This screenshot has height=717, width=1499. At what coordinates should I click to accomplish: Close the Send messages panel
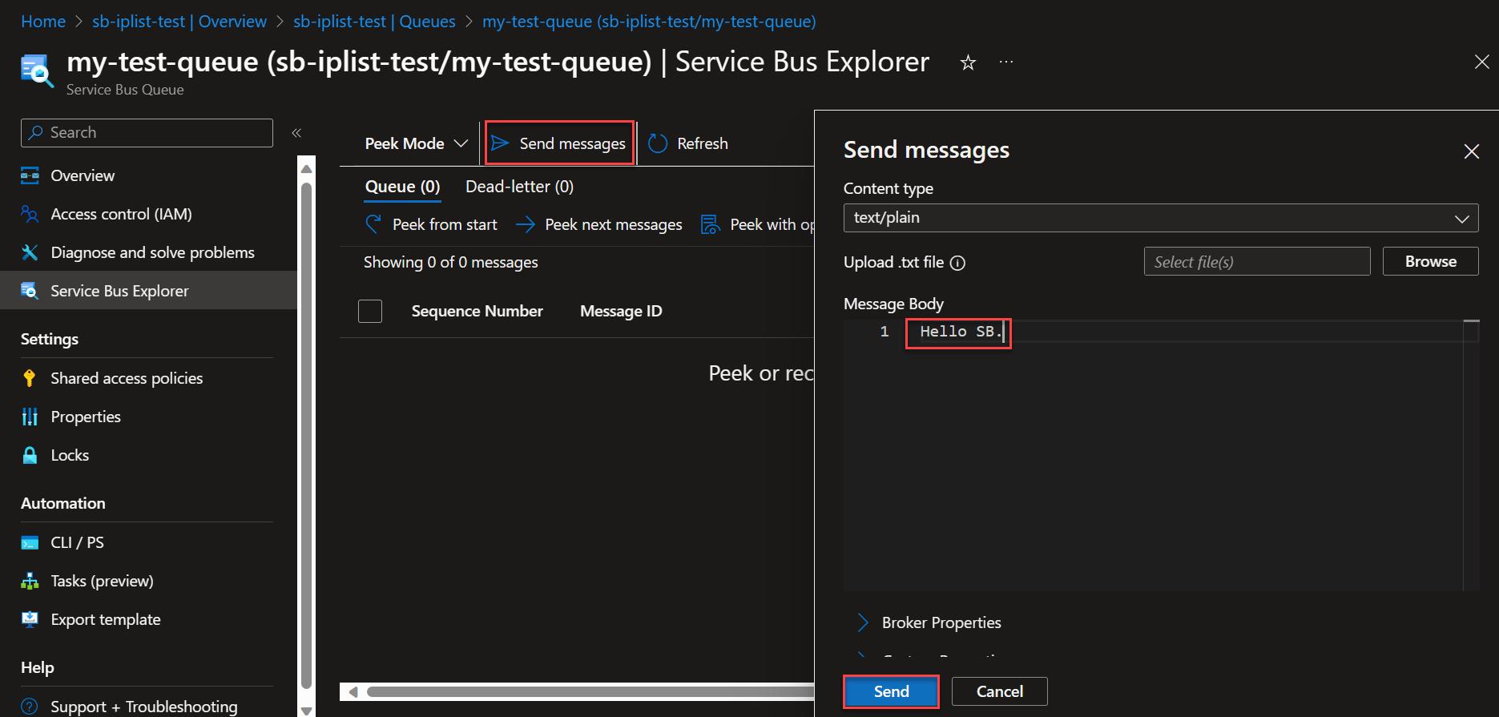pos(1471,151)
